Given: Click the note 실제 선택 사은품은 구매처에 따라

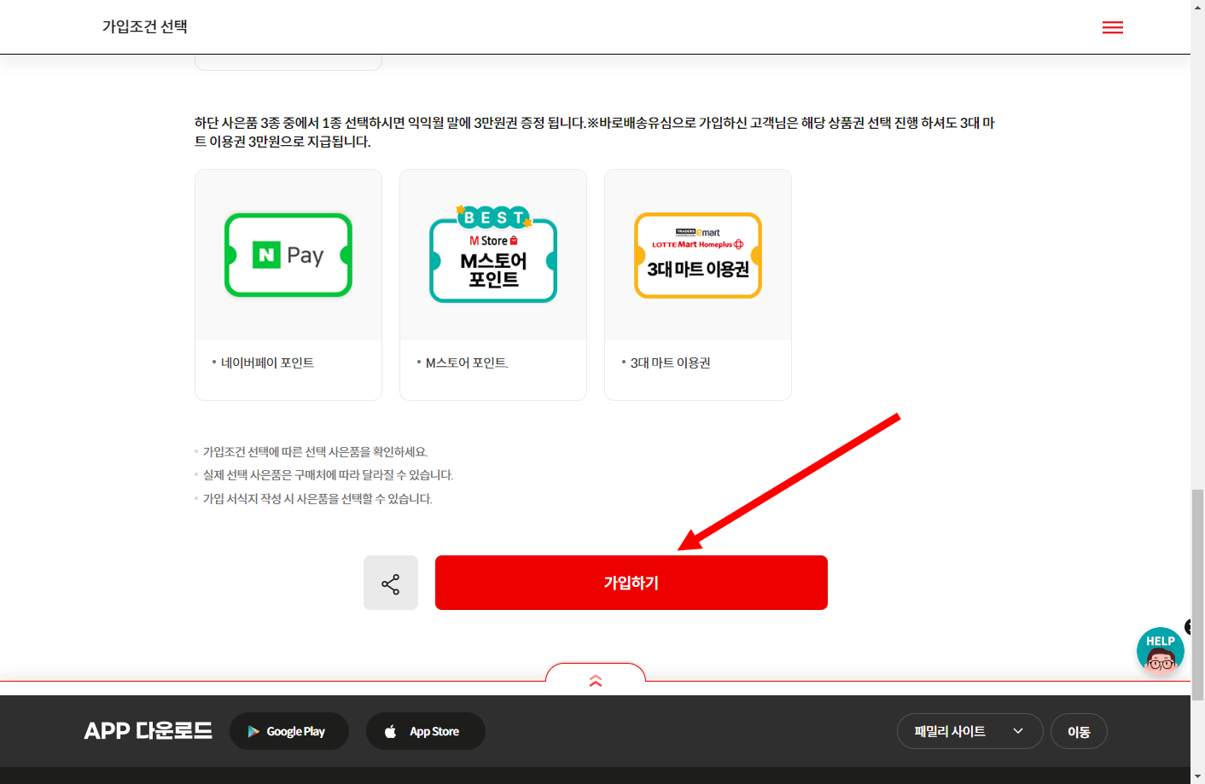Looking at the screenshot, I should click(x=328, y=475).
